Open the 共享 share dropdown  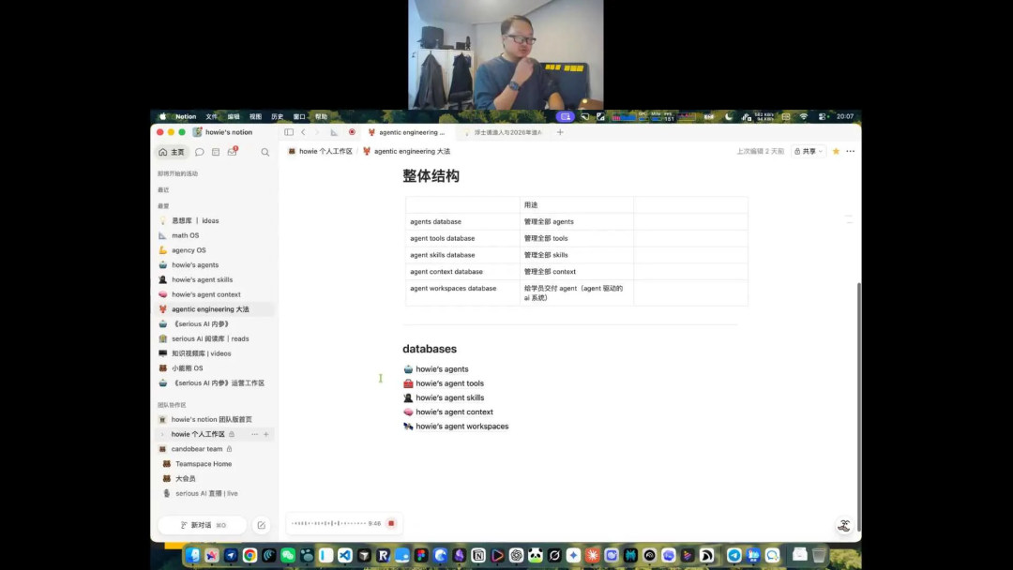(x=809, y=151)
